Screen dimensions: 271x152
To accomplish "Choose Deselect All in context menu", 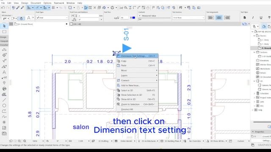I will [x=137, y=109].
